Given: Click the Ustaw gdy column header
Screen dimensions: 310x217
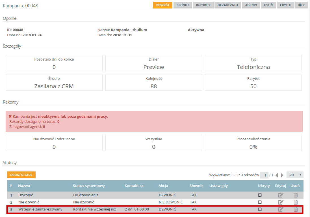Looking at the screenshot, I should click(x=218, y=186).
